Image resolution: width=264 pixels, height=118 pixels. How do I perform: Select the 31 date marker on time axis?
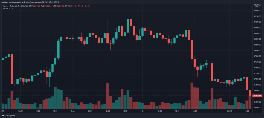pyautogui.click(x=3, y=111)
